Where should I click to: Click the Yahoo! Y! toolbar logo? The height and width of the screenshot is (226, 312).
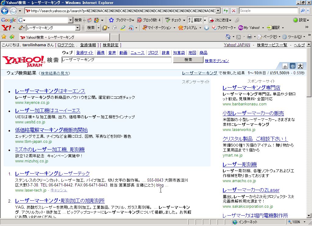click(x=6, y=28)
